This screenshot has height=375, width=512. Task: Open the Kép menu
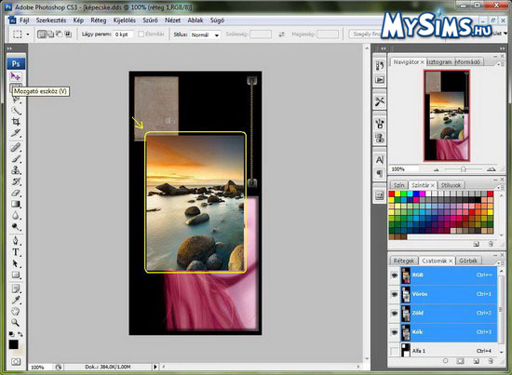[78, 20]
